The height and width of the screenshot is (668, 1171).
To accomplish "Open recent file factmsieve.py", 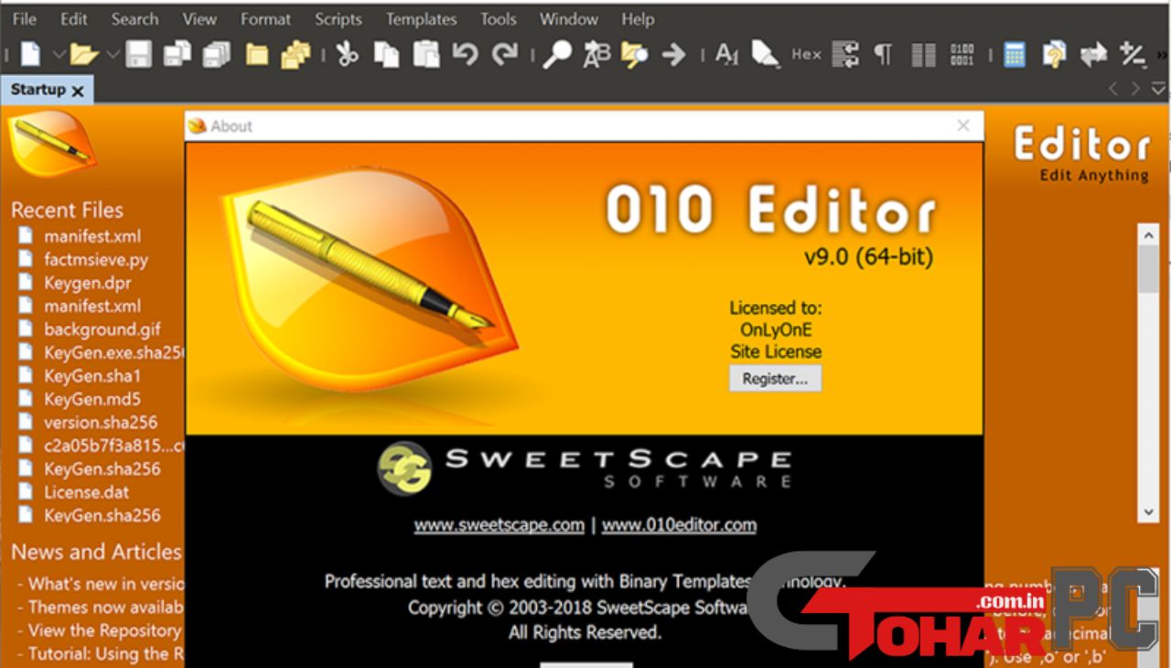I will (x=96, y=260).
